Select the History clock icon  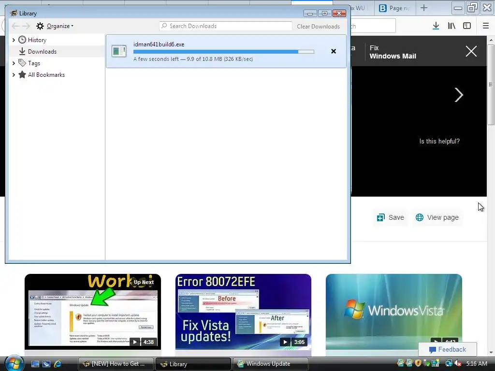(22, 40)
